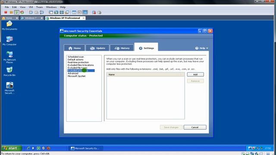The height and width of the screenshot is (155, 276).
Task: Open the Windows menu
Action: tap(51, 7)
